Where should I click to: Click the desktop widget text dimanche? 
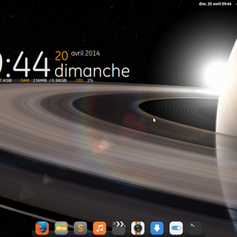coord(92,71)
